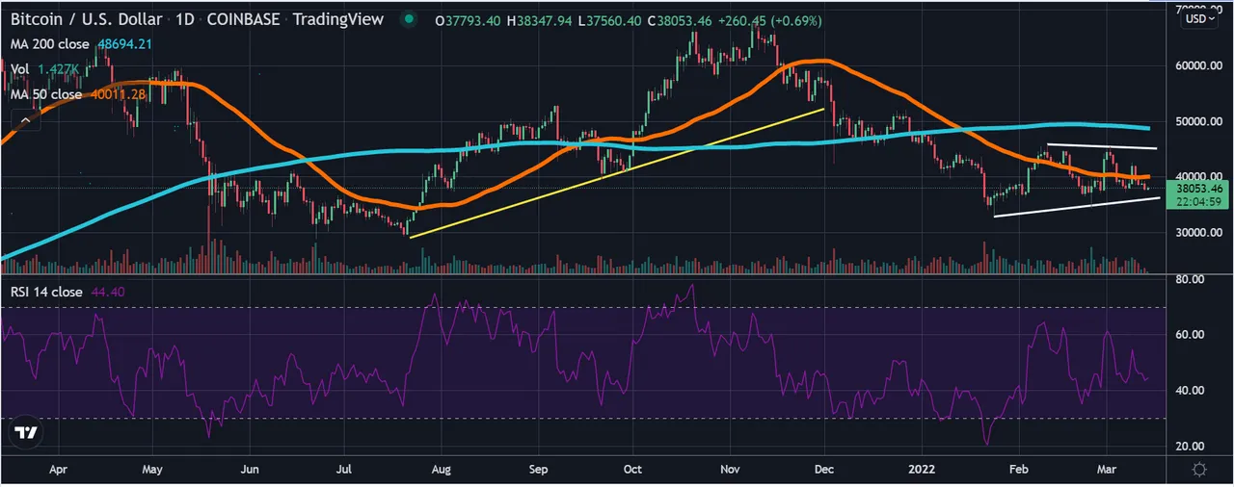Click the Jun label on the time axis
Viewport: 1234px width, 487px height.
coord(250,471)
